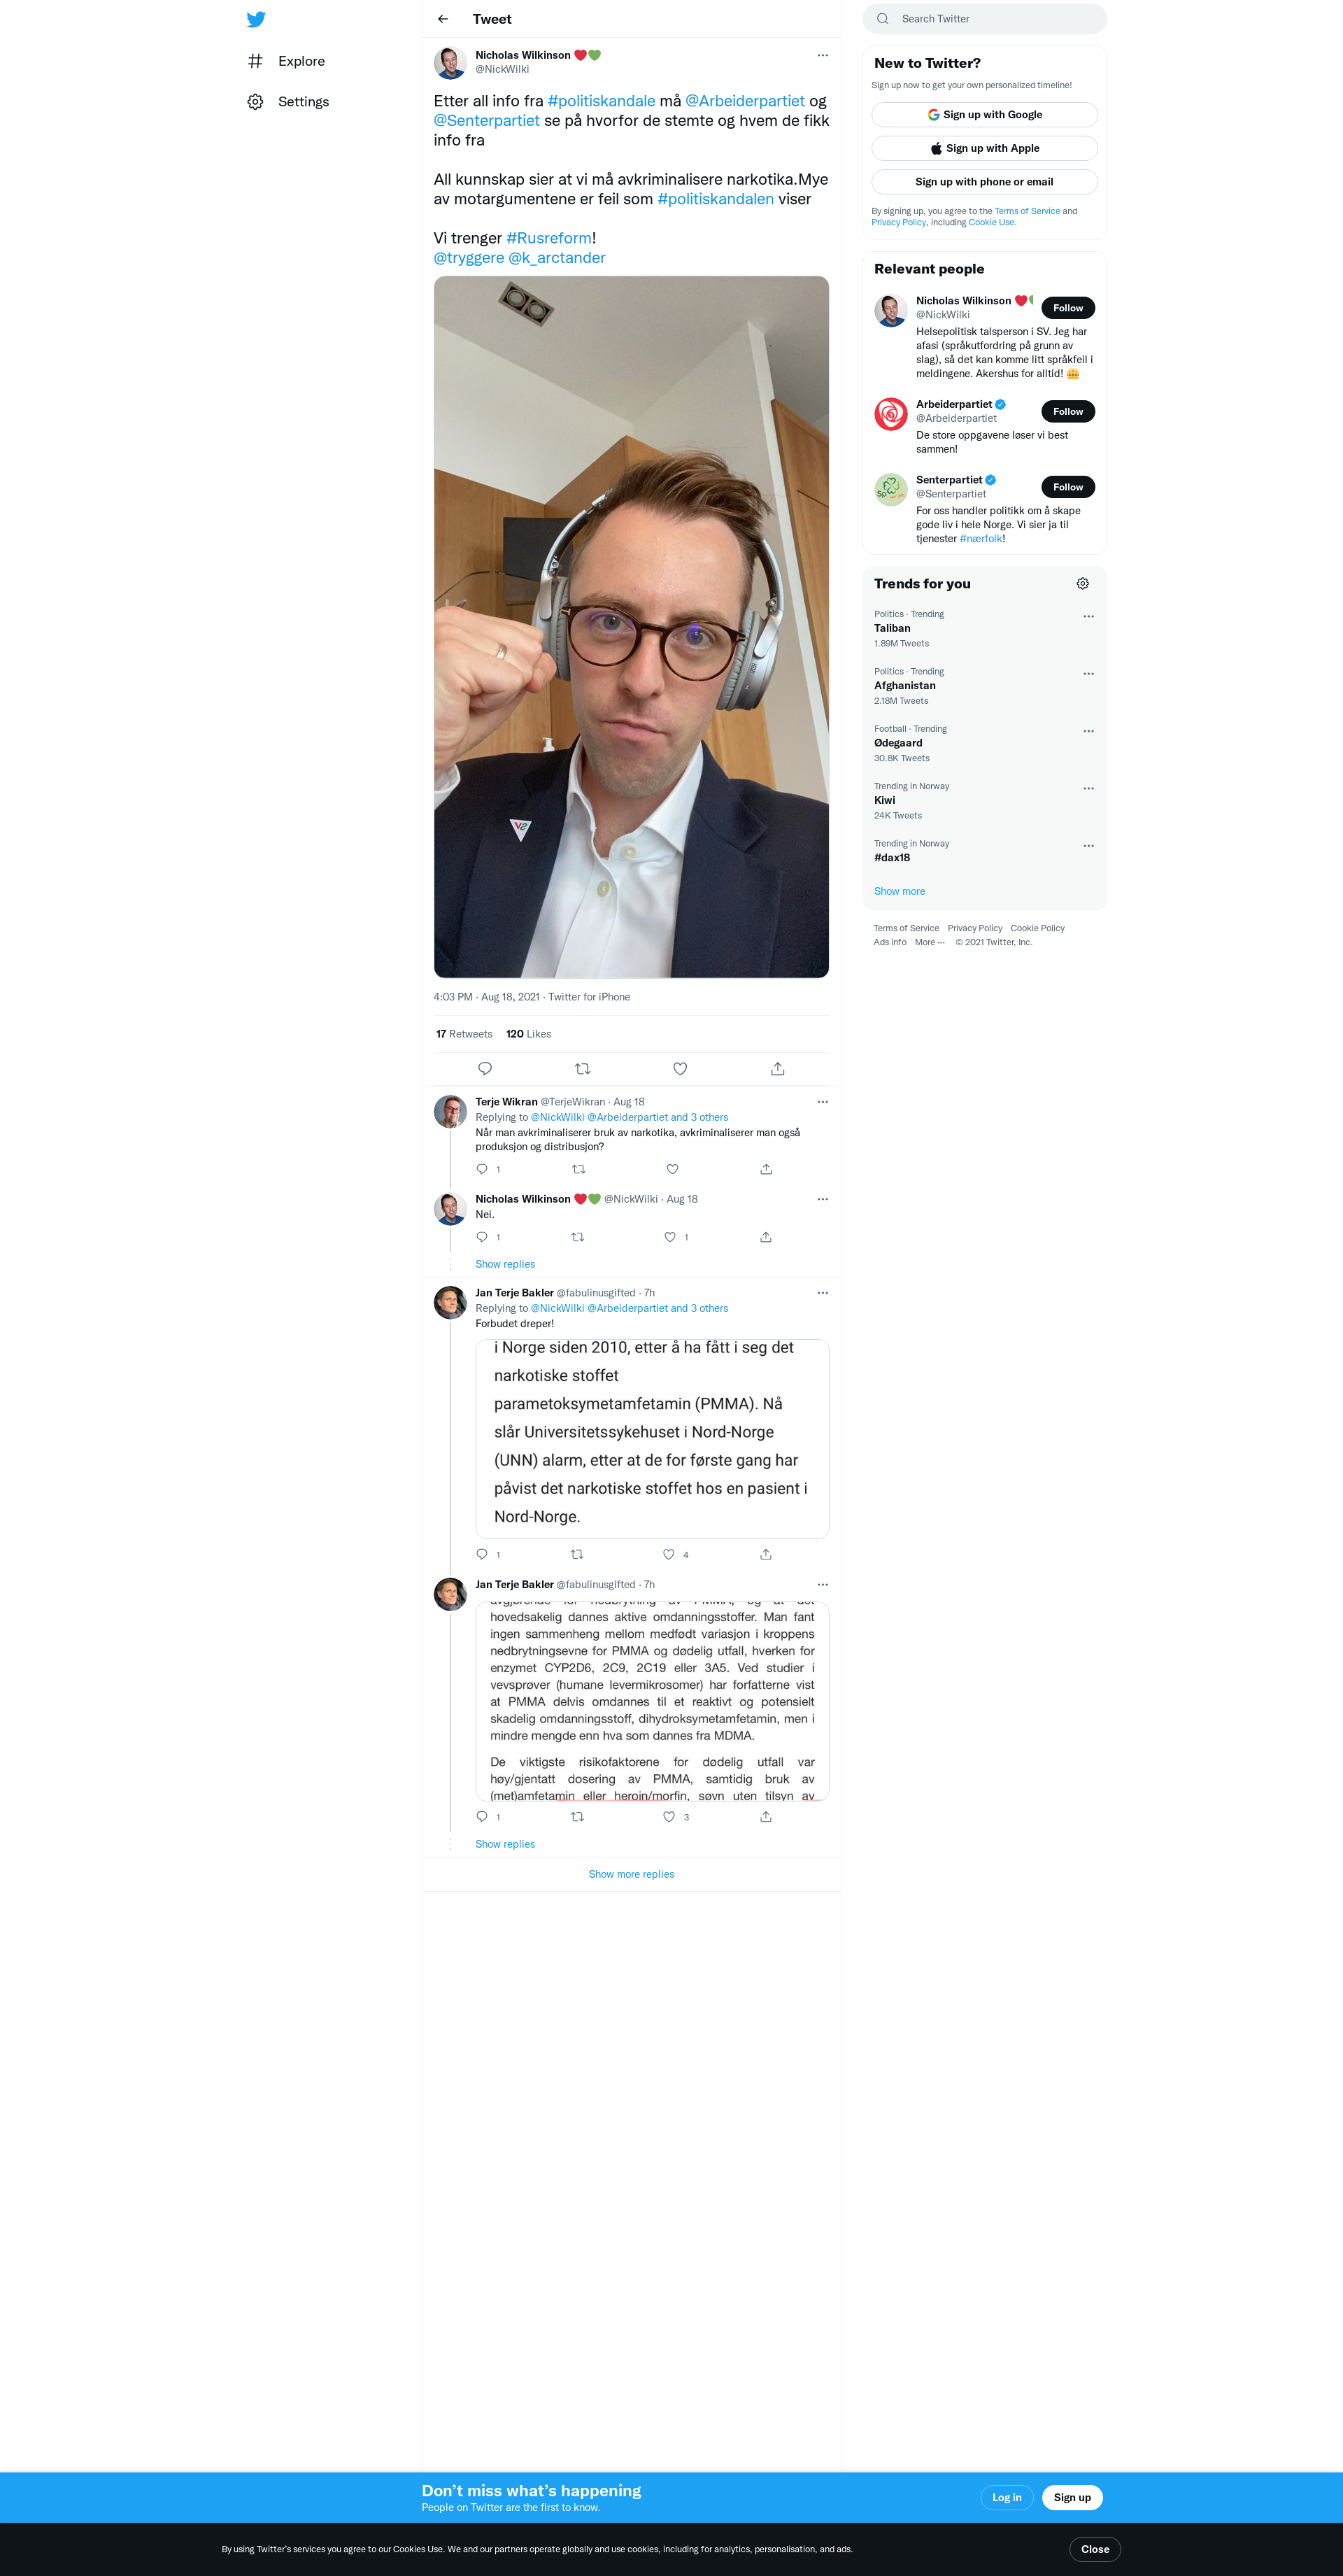
Task: Open more options on main tweet
Action: [822, 56]
